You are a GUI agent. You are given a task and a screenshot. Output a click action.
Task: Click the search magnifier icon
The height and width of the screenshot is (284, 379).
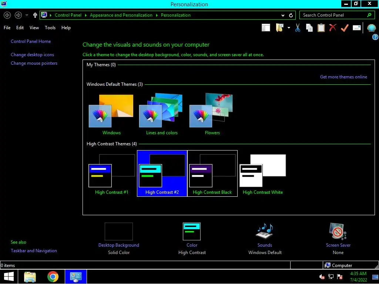[x=369, y=15]
